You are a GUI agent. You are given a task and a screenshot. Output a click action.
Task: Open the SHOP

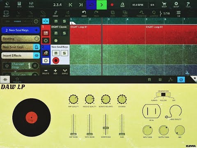tap(164, 5)
